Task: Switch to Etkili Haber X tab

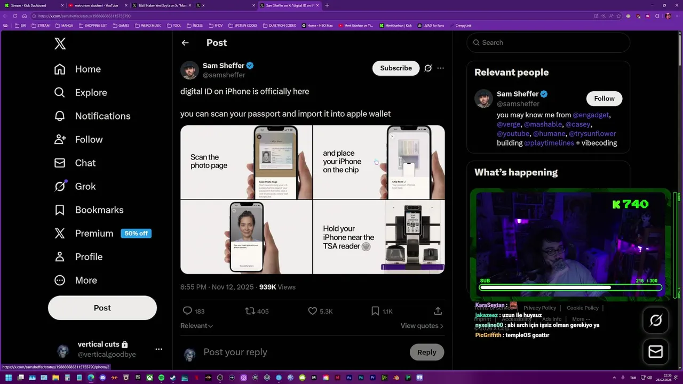Action: (161, 5)
